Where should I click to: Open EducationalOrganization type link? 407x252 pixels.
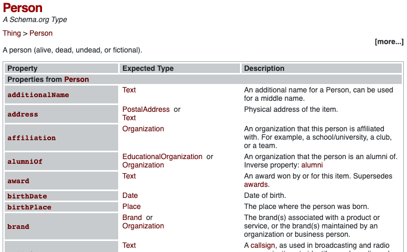162,156
